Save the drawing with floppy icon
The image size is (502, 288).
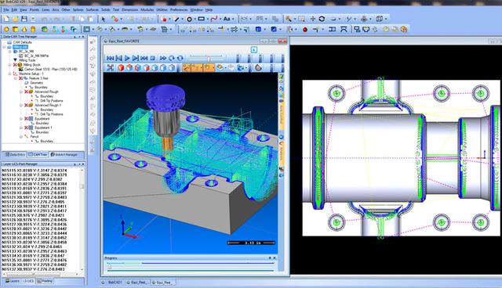tap(24, 19)
